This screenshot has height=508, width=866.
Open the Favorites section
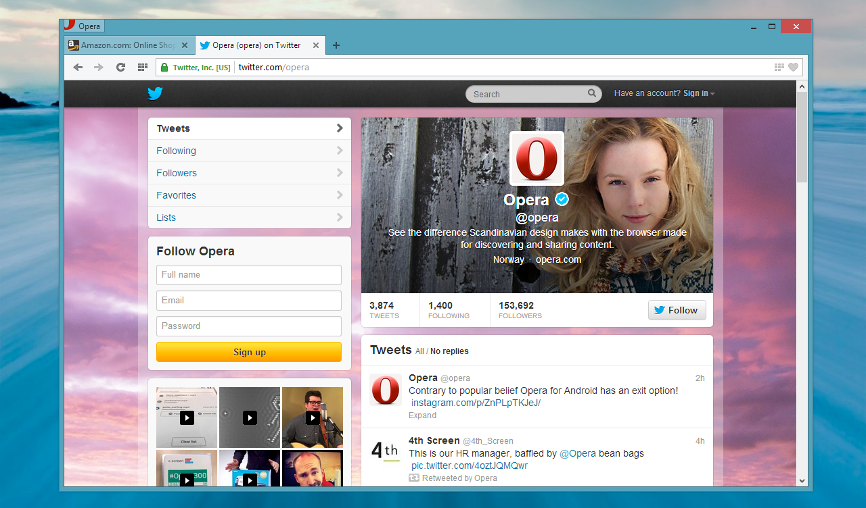[250, 195]
